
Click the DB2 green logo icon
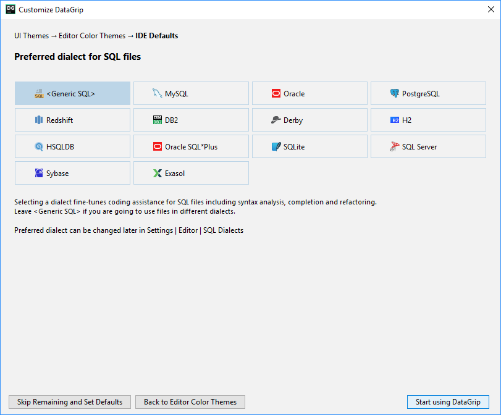point(158,120)
